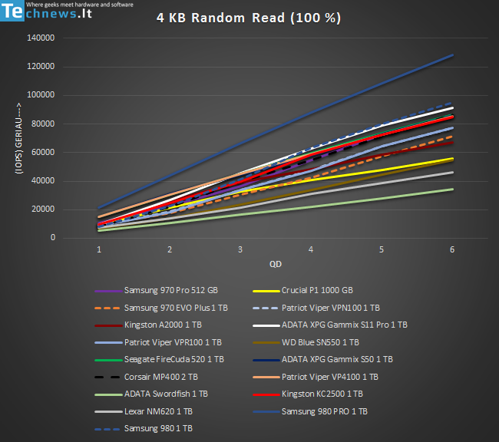Viewport: 499px width, 442px height.
Task: Click the x-axis tick label 1
Action: [x=99, y=249]
